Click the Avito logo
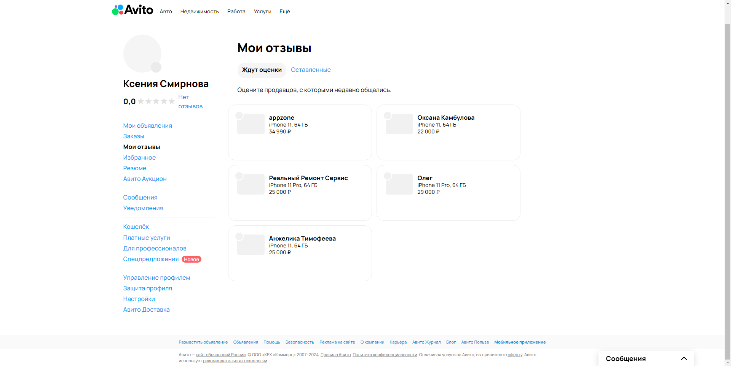731x366 pixels. (x=132, y=10)
